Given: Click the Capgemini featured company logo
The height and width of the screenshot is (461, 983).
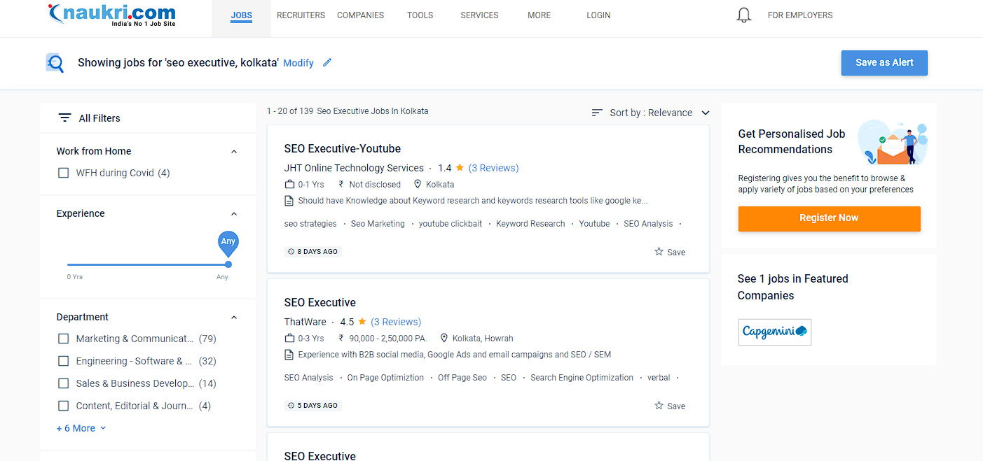Looking at the screenshot, I should pyautogui.click(x=774, y=332).
